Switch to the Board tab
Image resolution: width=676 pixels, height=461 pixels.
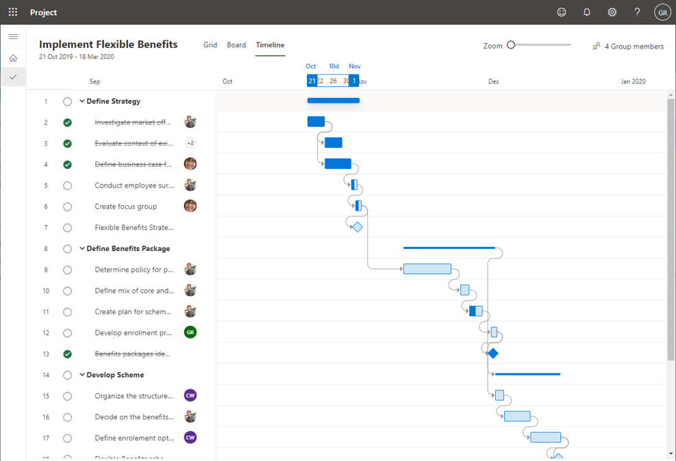click(x=236, y=45)
